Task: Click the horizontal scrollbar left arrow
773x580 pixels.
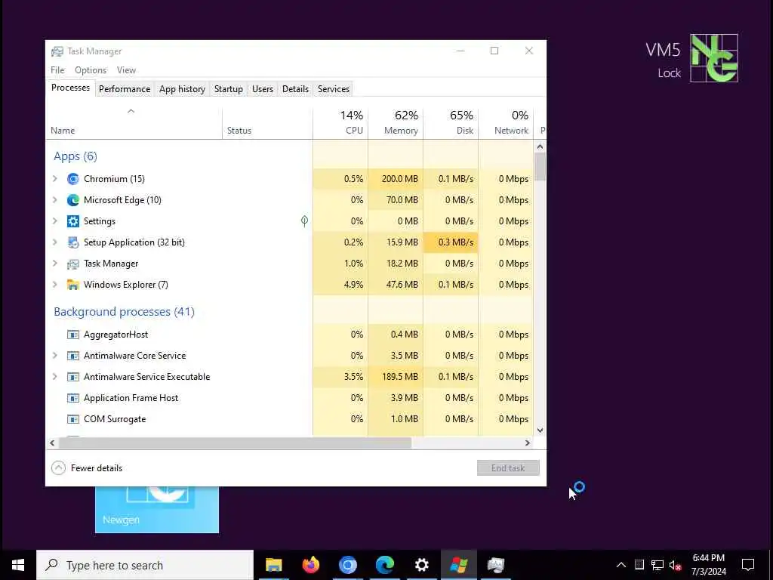Action: point(52,443)
